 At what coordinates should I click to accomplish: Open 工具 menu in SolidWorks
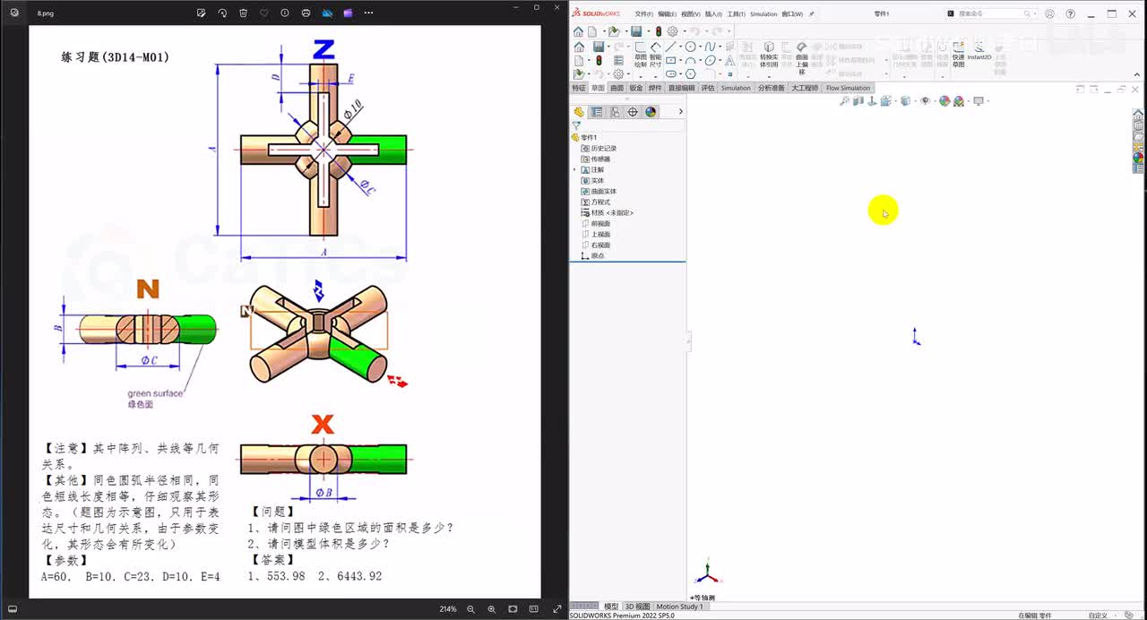point(736,14)
